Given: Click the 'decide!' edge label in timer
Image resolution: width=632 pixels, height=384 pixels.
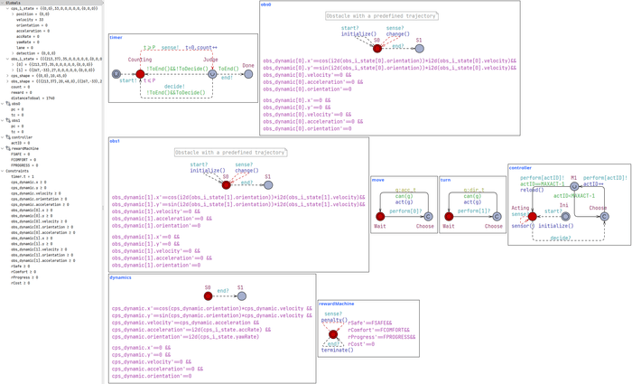Looking at the screenshot, I should tap(174, 87).
